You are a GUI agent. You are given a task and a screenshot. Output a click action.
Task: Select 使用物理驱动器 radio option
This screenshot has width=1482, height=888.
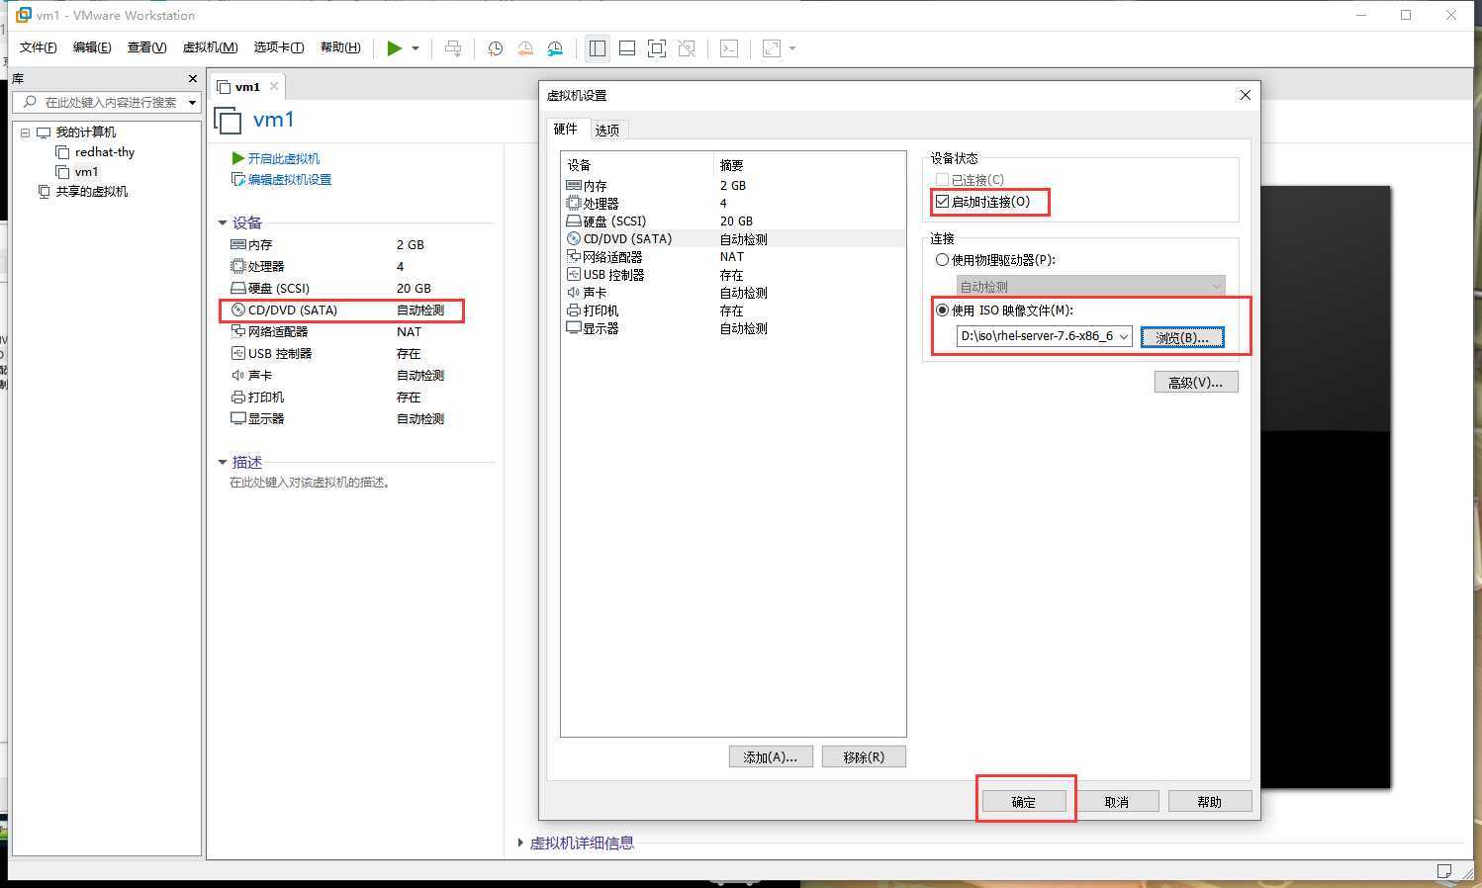(942, 260)
